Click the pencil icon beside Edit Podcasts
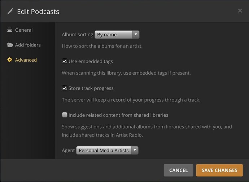 click(10, 11)
